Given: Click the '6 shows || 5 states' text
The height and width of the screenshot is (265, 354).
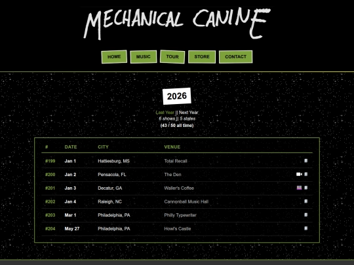Looking at the screenshot, I should [x=177, y=118].
